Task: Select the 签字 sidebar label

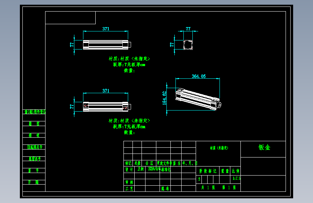Action: [34, 170]
